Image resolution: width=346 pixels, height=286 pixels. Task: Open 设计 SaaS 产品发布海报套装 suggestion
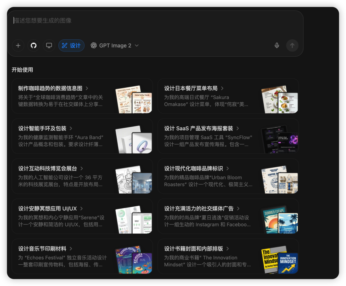(x=228, y=136)
